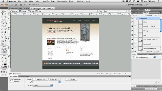Viewport: 162px width, 91px height.
Task: Select the Freeform tool
Action: pos(3,44)
